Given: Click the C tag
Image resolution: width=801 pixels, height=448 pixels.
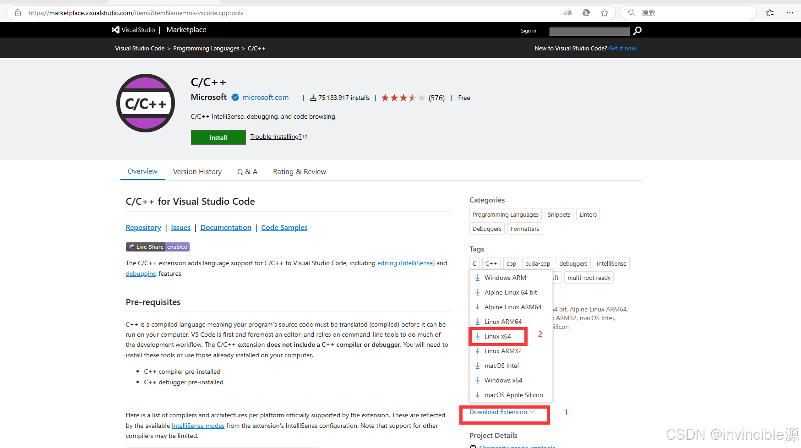Looking at the screenshot, I should [x=474, y=263].
